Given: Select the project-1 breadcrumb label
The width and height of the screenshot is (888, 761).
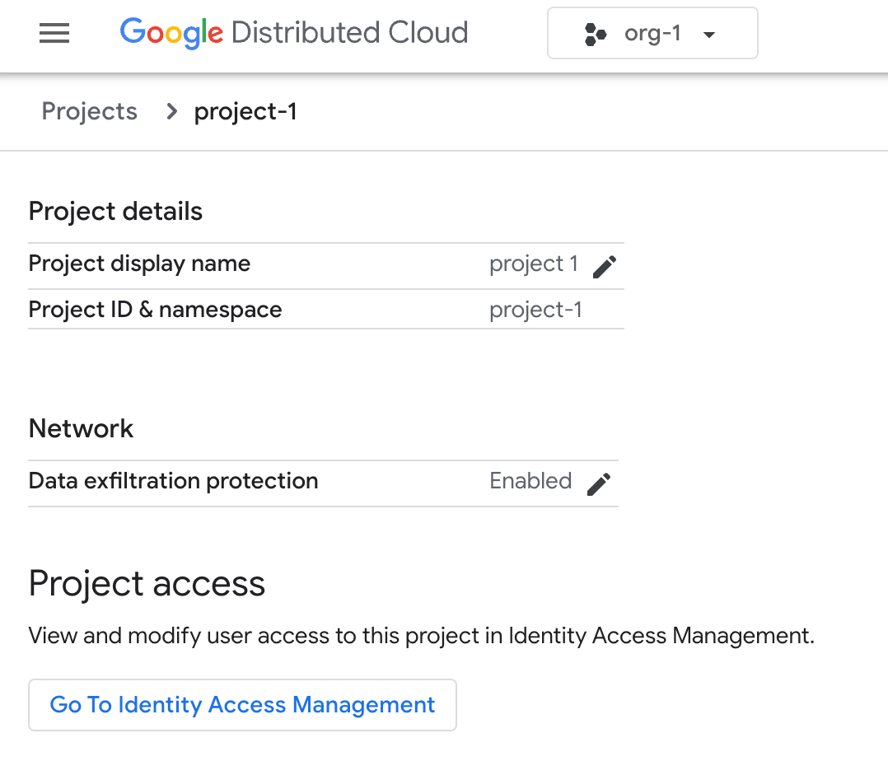Looking at the screenshot, I should pos(245,111).
